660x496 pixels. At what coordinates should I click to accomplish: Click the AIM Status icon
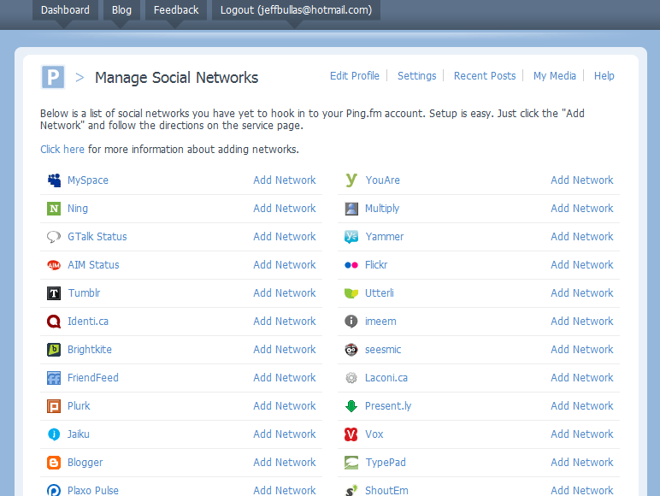coord(54,265)
